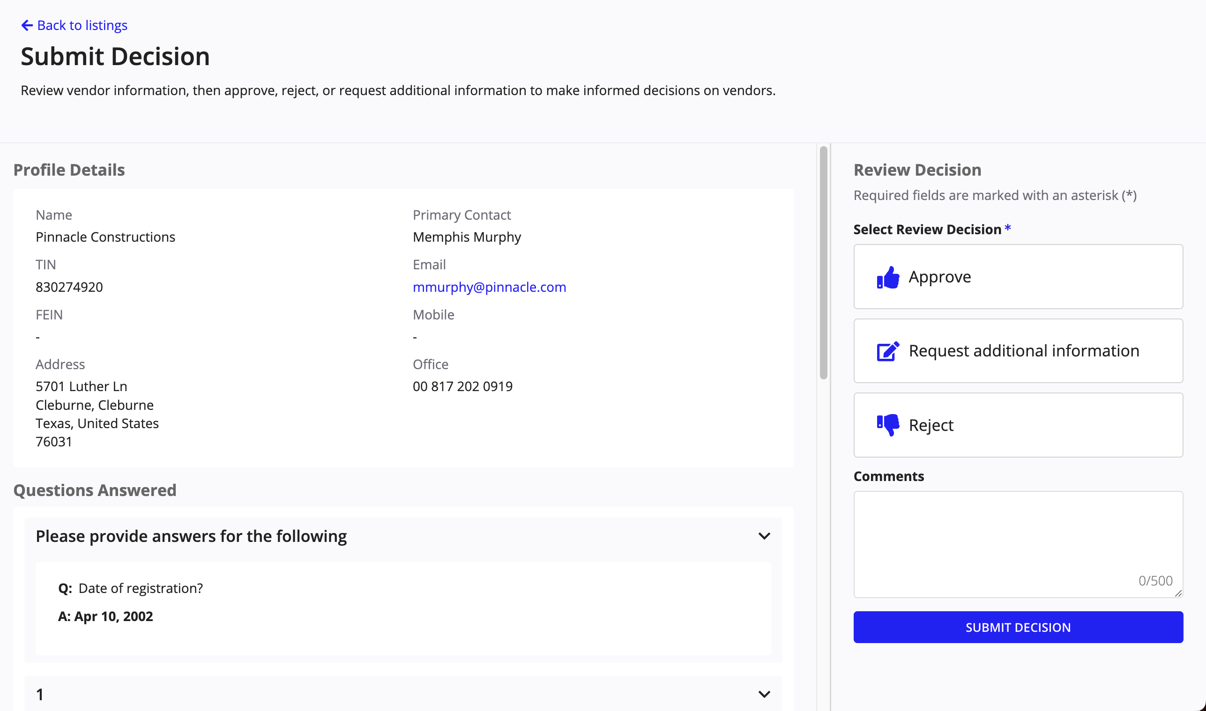Click the 'Questions Answered' heading
Image resolution: width=1206 pixels, height=711 pixels.
pyautogui.click(x=95, y=490)
